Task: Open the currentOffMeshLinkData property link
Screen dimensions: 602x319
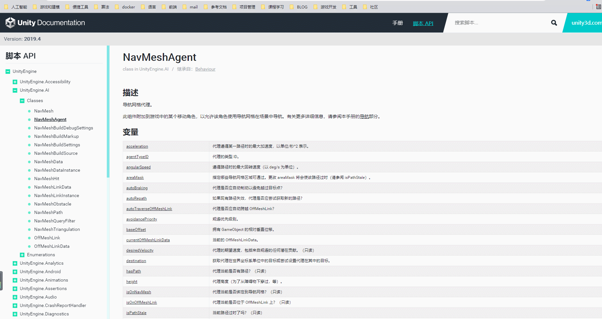Action: [148, 240]
